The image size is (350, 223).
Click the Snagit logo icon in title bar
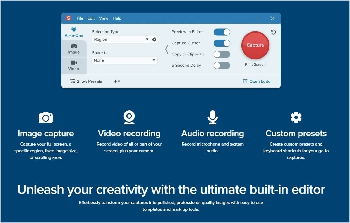point(68,18)
